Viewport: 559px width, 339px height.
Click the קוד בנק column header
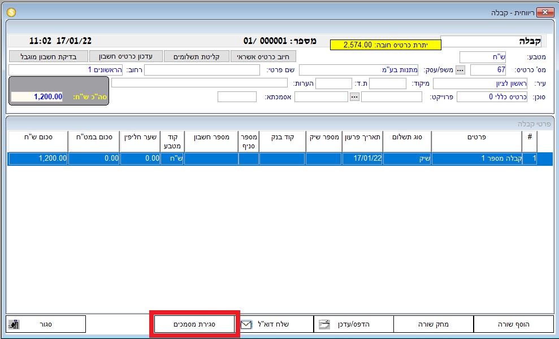283,141
